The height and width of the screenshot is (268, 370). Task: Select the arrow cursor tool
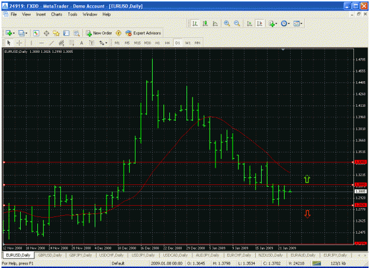(x=9, y=43)
